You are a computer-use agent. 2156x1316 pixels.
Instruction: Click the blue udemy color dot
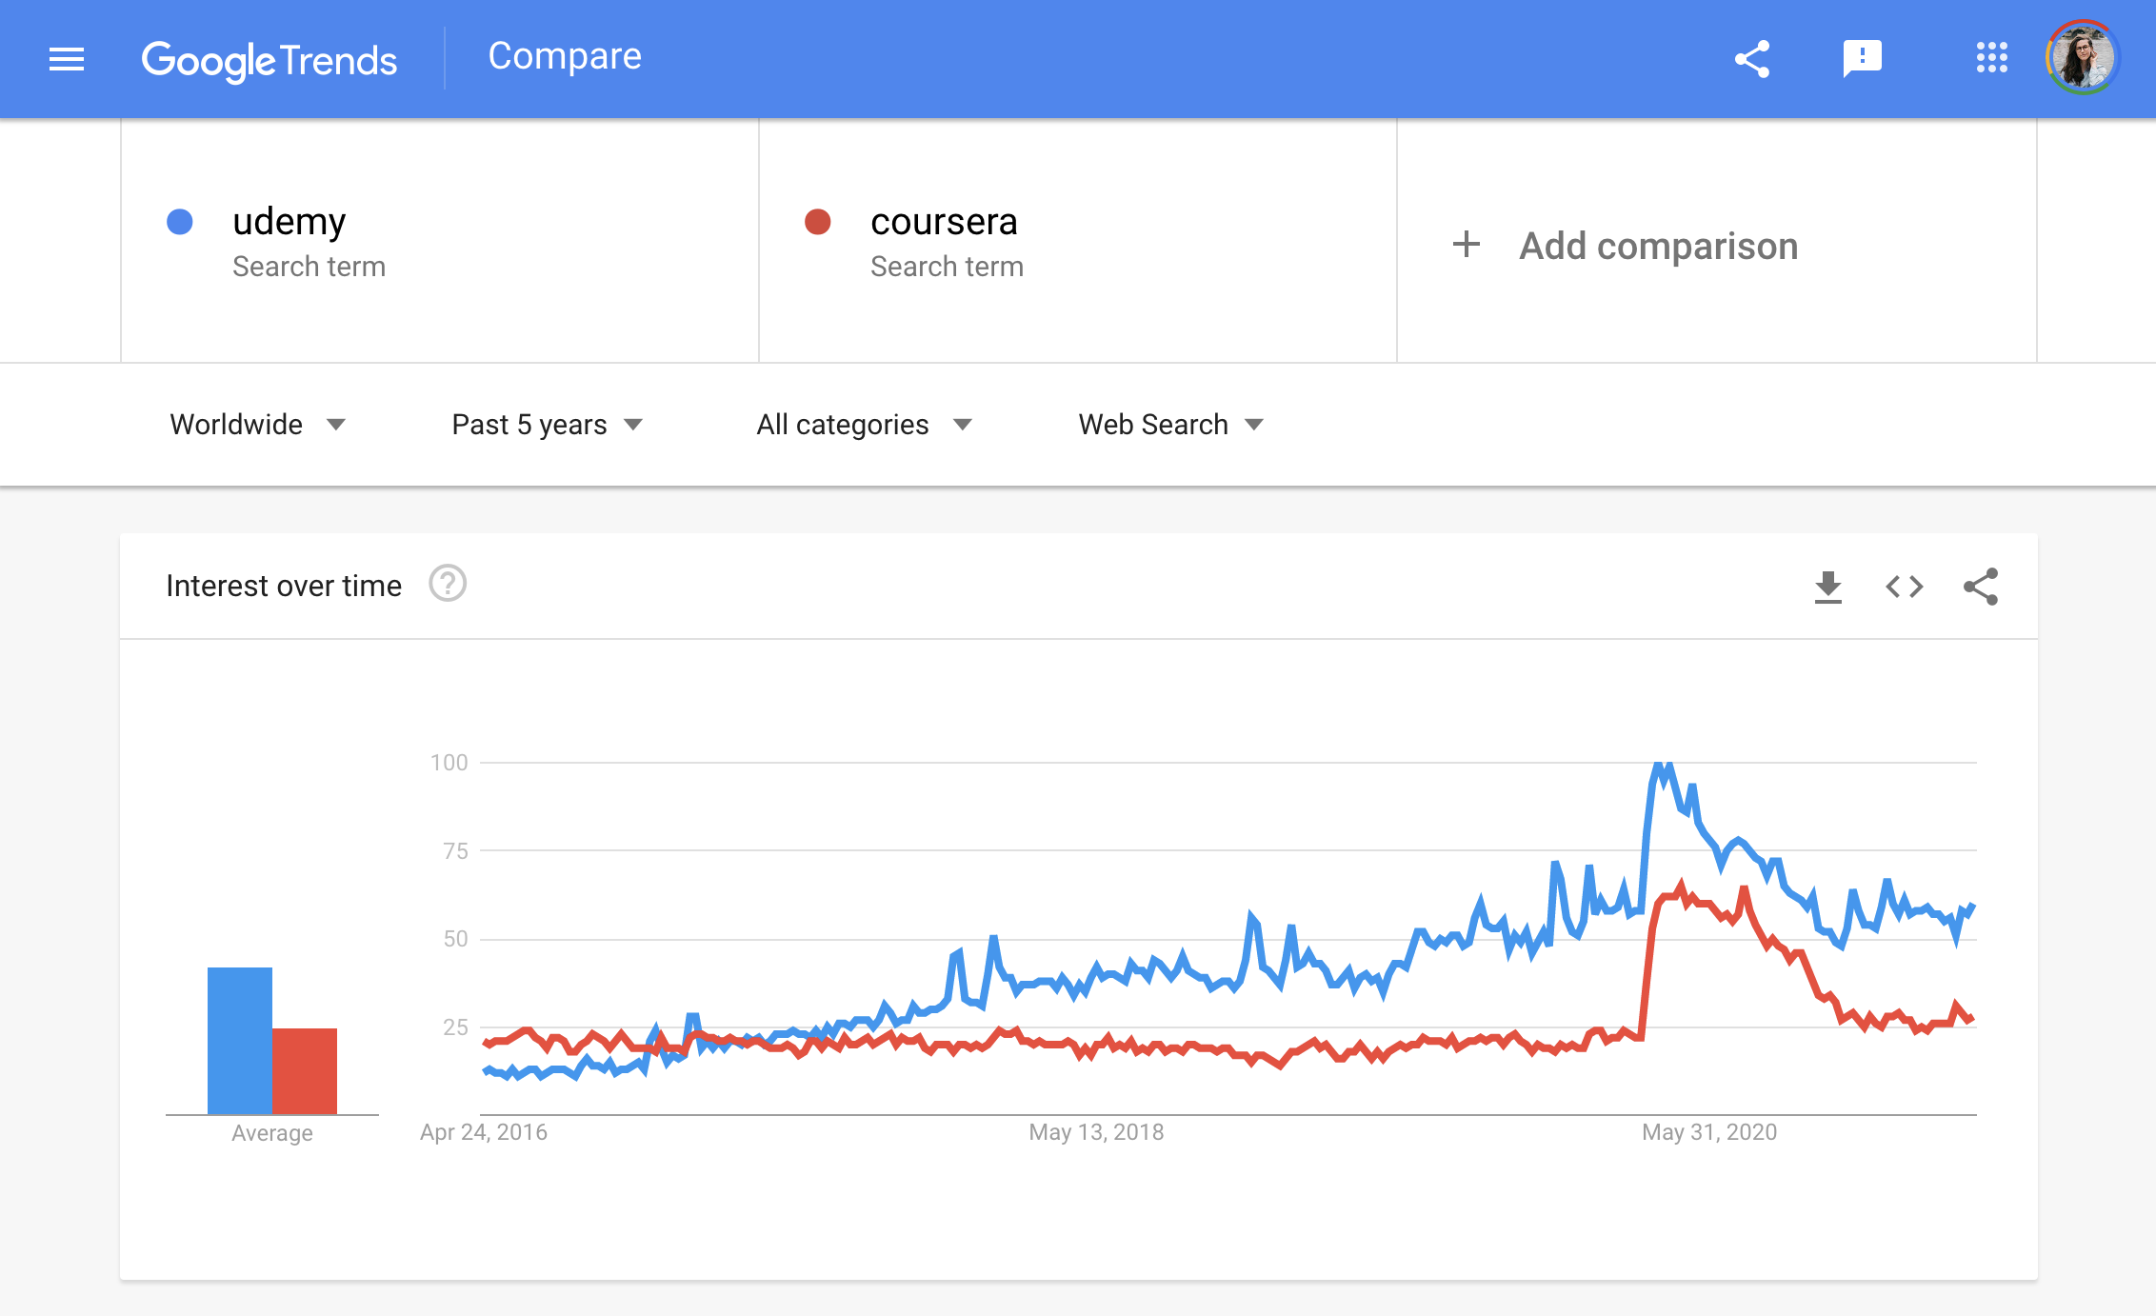pyautogui.click(x=180, y=222)
